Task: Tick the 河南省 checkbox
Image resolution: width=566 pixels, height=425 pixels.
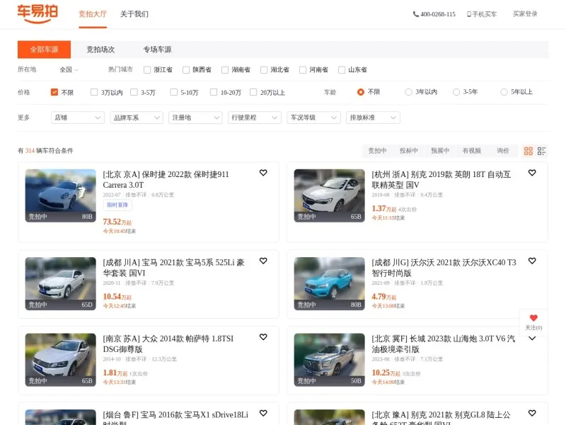Action: [303, 69]
